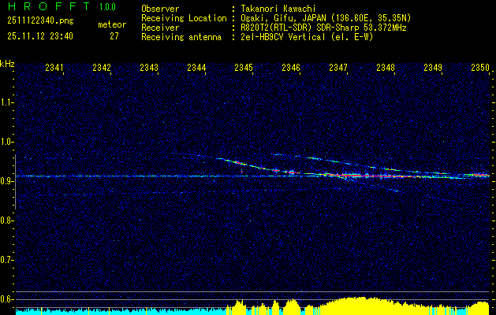The height and width of the screenshot is (315, 496).
Task: Click the meteor count value 27
Action: tap(114, 36)
